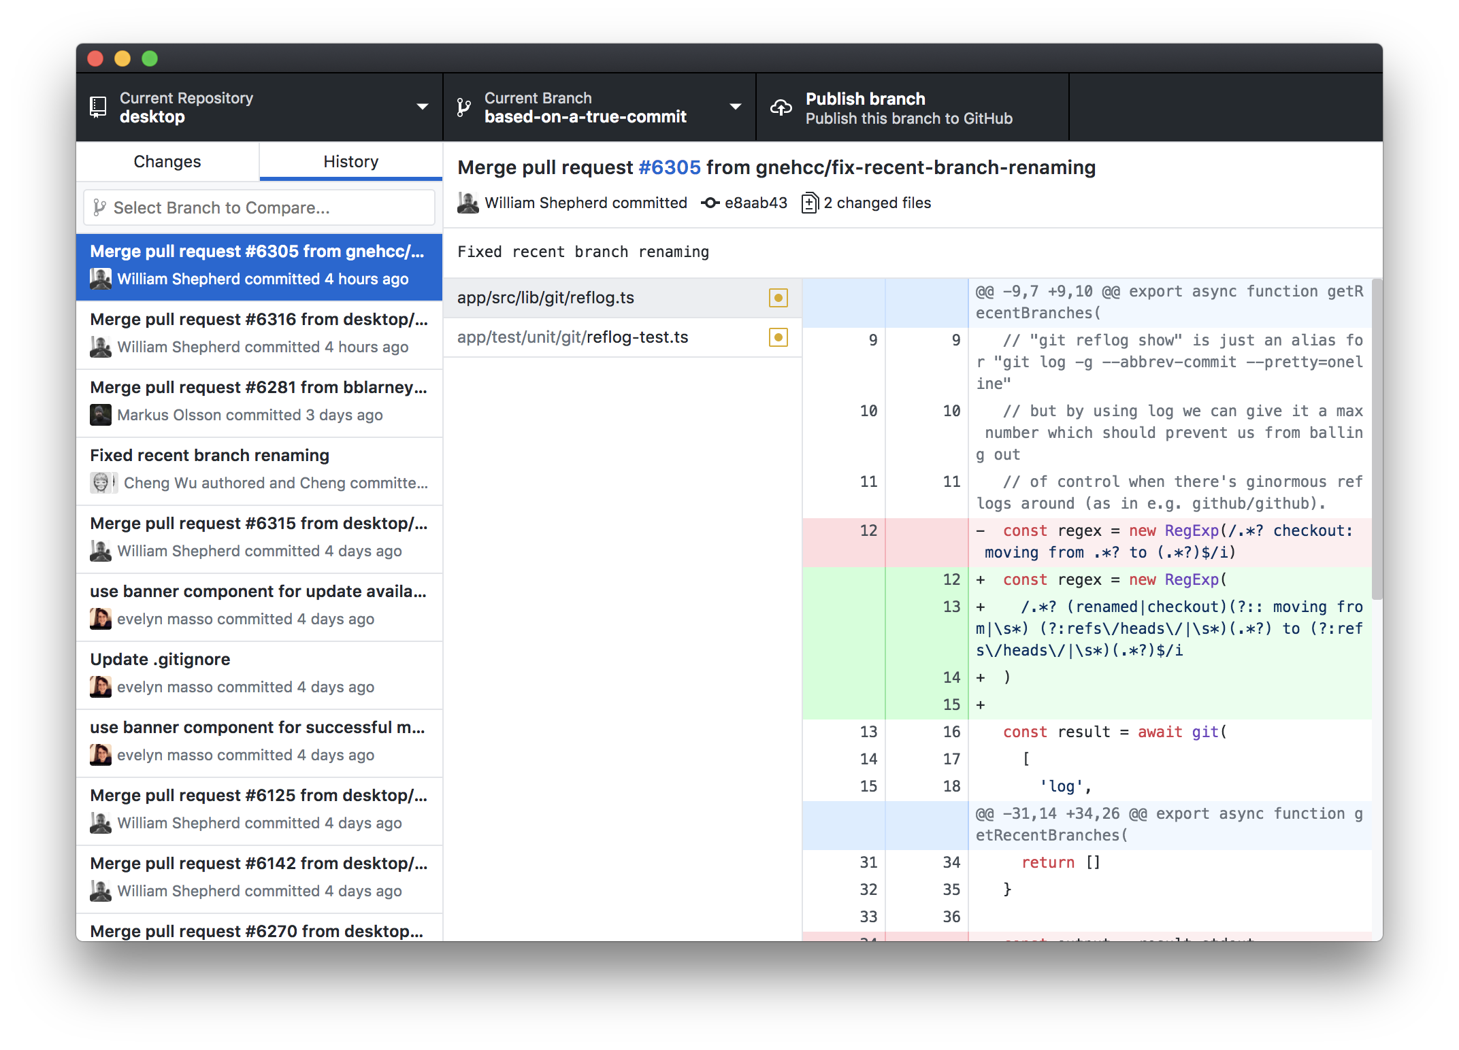Click evelyn masso's avatar on Update .gitignore
Screen dimensions: 1459x1050
(x=100, y=687)
